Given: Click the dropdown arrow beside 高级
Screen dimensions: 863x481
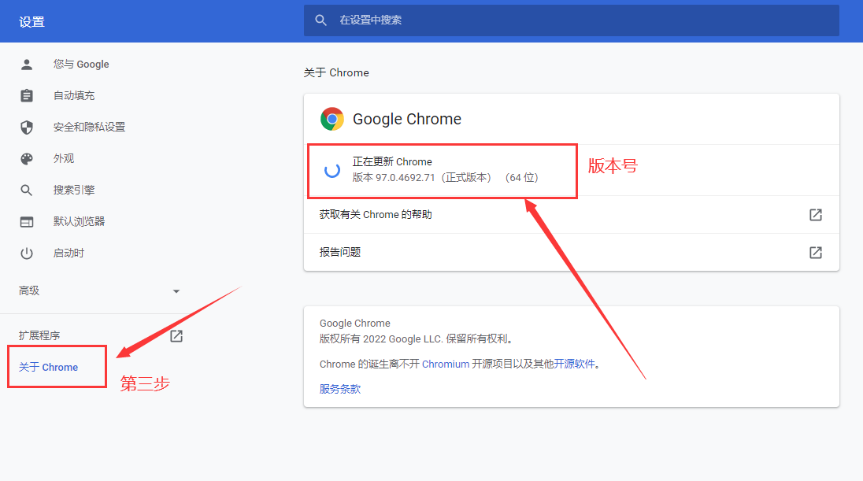Looking at the screenshot, I should coord(176,291).
